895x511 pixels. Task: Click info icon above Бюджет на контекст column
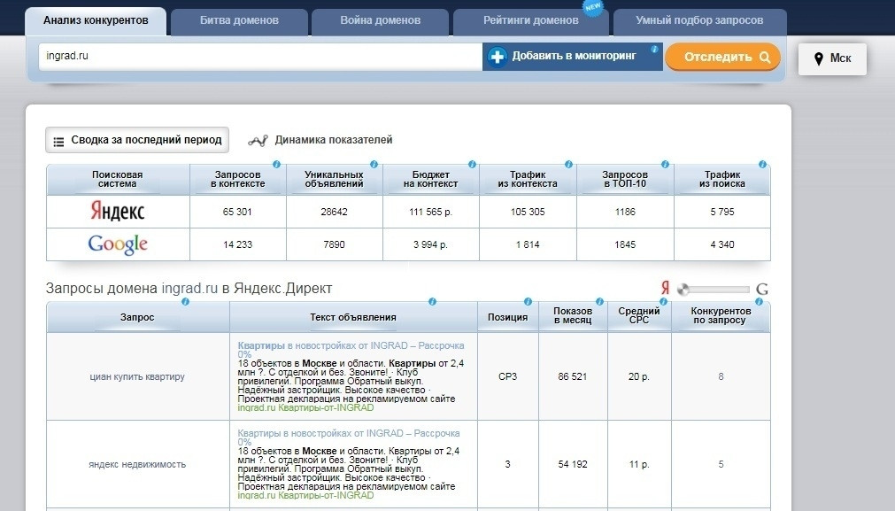(472, 165)
